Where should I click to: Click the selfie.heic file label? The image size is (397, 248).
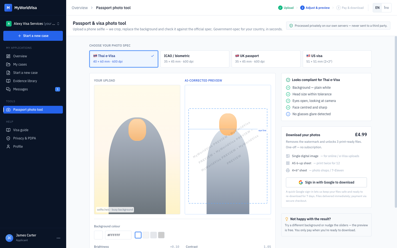pos(115,210)
